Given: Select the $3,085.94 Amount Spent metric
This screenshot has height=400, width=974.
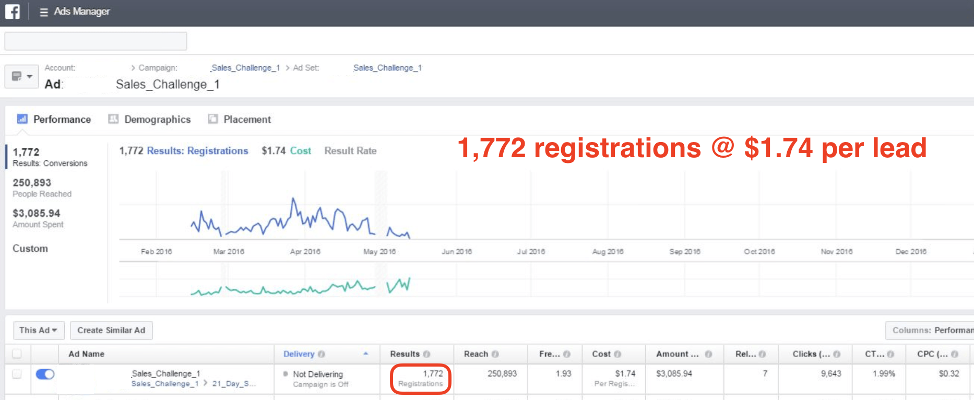Looking at the screenshot, I should [38, 218].
